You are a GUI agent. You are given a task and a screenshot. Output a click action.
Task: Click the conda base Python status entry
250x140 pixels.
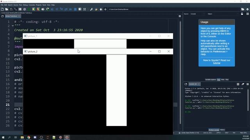pyautogui.click(x=189, y=133)
